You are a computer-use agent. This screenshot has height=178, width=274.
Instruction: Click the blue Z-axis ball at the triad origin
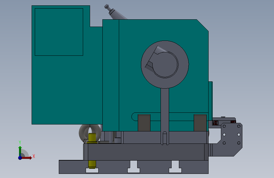coord(20,158)
